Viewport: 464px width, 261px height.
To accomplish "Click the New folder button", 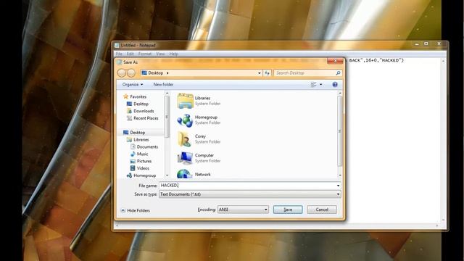I will point(163,85).
